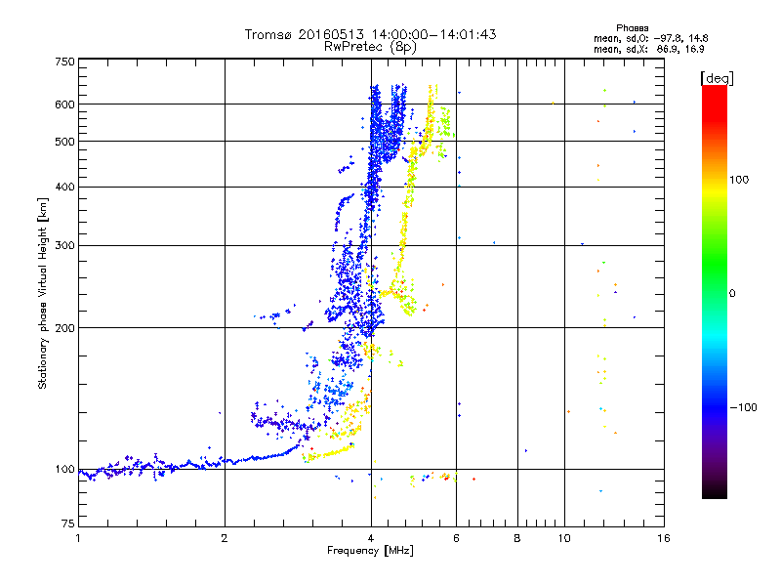
Task: Click the x-axis tick label '8'
Action: point(517,538)
